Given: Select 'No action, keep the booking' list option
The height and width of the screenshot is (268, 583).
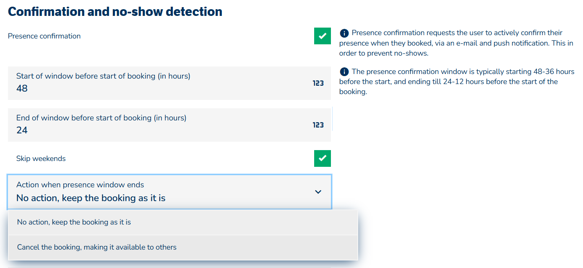Looking at the screenshot, I should 74,222.
